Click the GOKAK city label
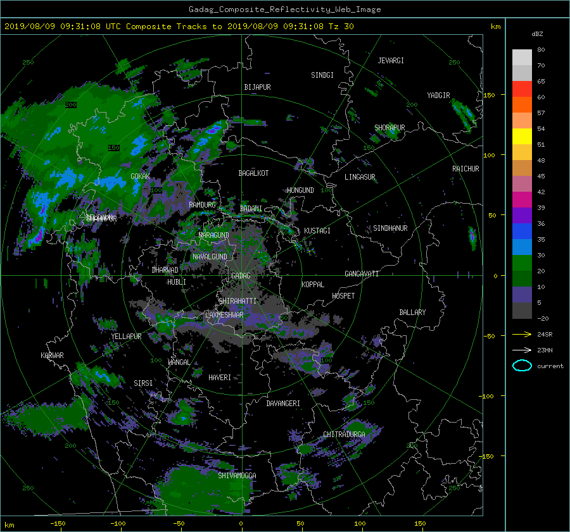Screen dimensions: 570x532 (141, 176)
